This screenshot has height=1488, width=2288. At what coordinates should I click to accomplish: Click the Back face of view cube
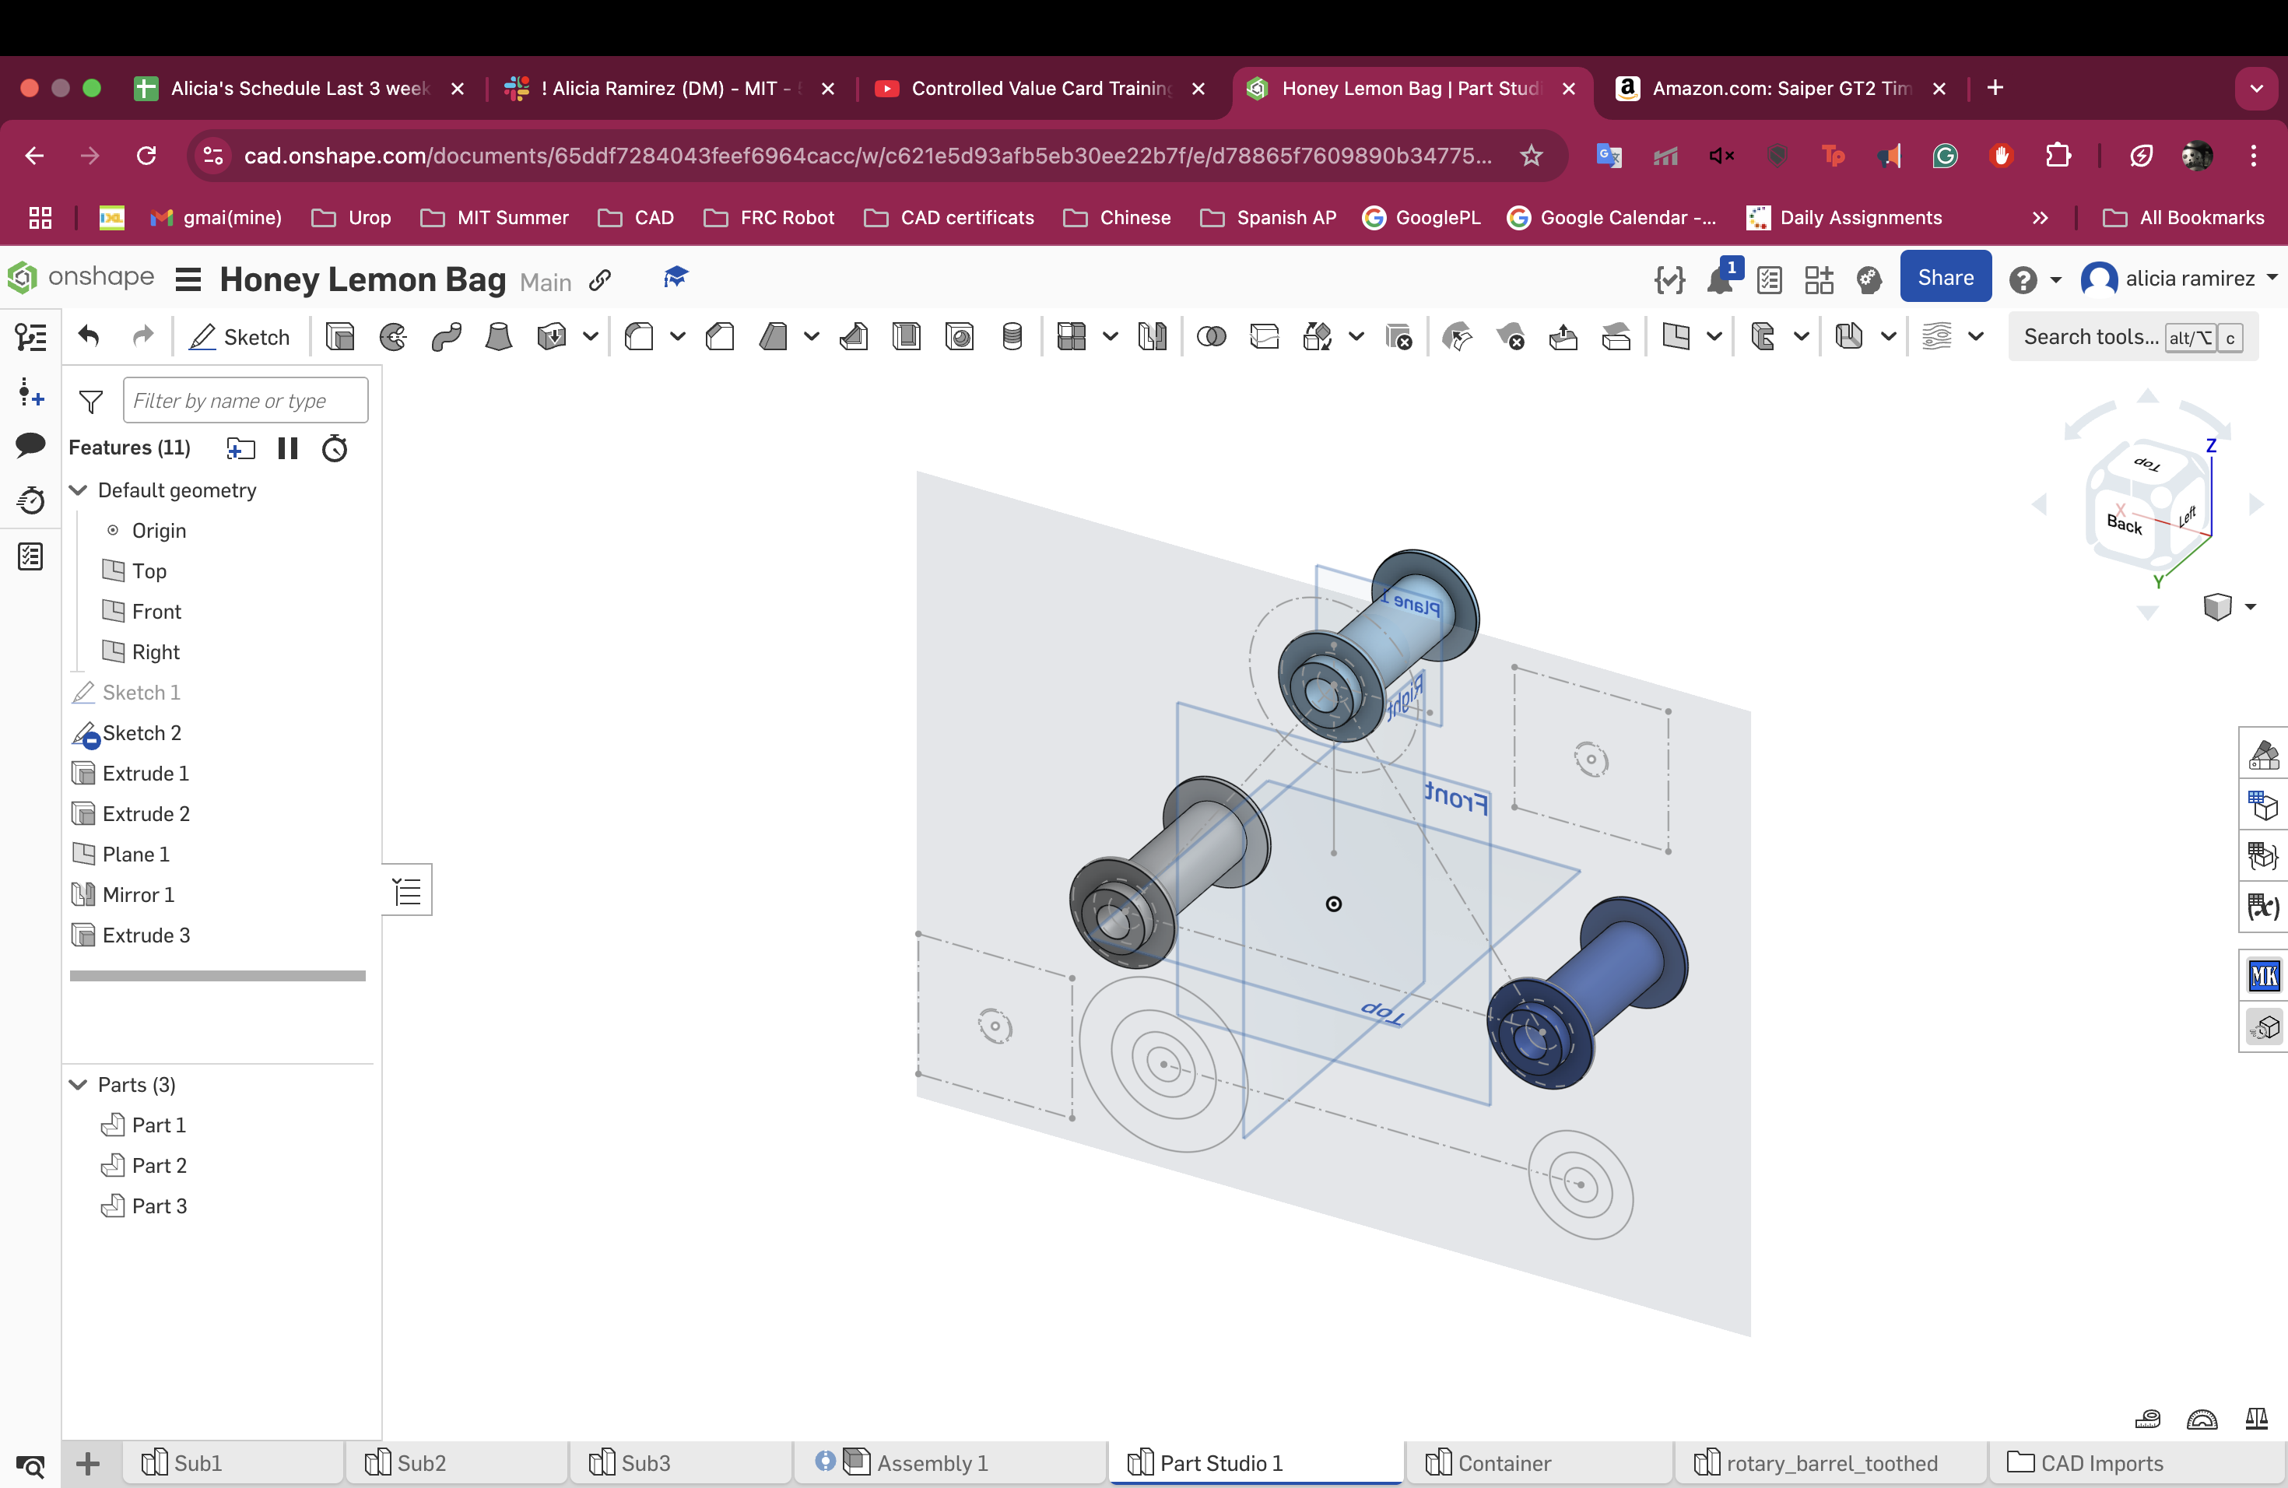[2125, 525]
